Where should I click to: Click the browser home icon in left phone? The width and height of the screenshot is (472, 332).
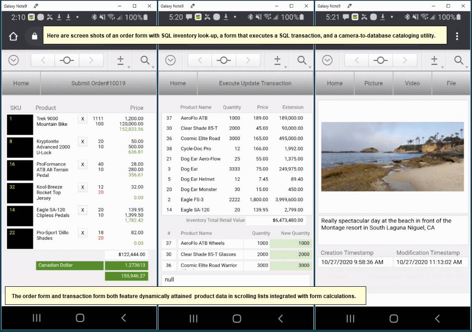(x=13, y=37)
